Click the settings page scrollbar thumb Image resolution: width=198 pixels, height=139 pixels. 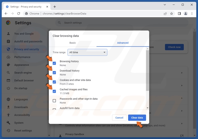point(194,80)
